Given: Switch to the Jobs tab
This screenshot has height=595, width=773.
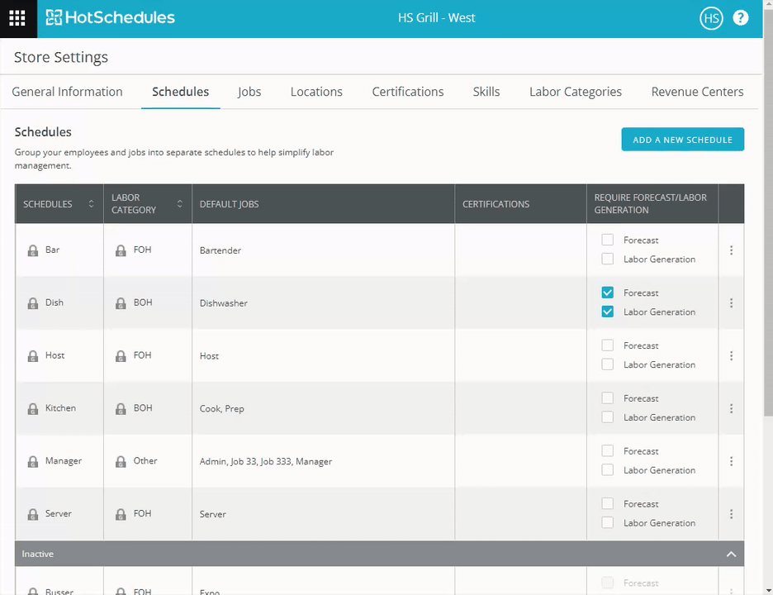Looking at the screenshot, I should pos(249,92).
